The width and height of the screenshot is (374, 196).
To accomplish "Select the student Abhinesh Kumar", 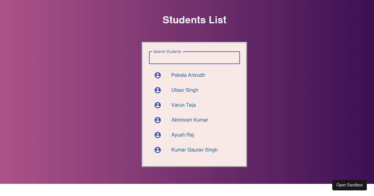I will (x=189, y=120).
